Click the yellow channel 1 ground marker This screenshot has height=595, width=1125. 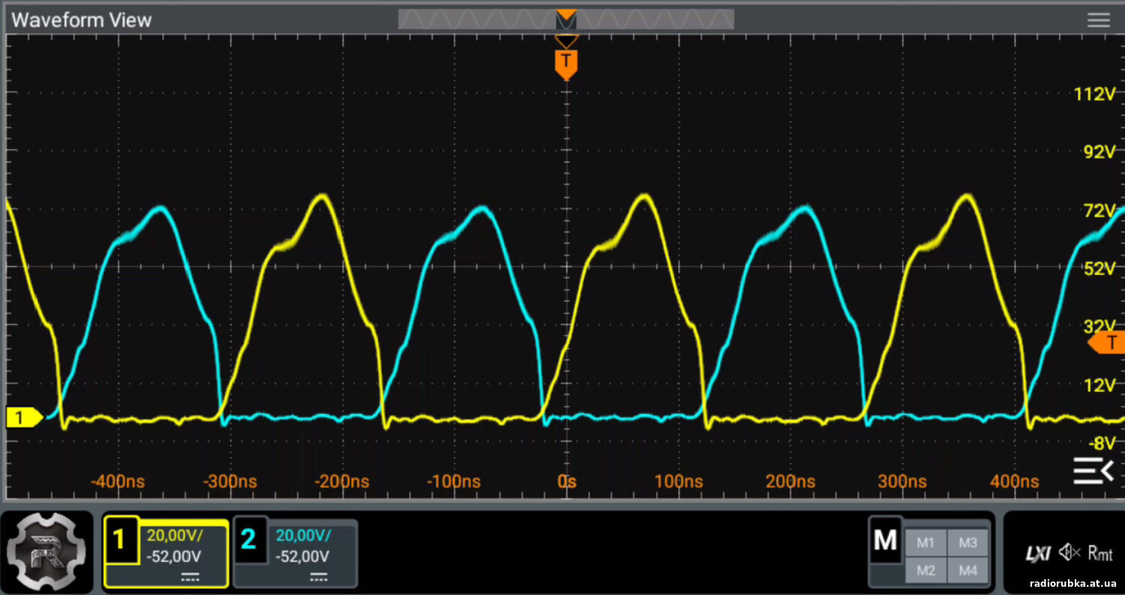pyautogui.click(x=23, y=417)
